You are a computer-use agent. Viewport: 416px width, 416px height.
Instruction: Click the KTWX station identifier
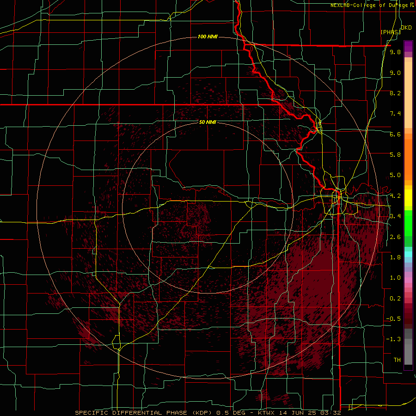267,413
